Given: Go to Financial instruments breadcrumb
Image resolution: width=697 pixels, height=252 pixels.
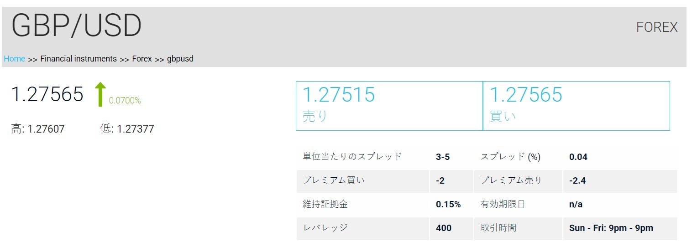Looking at the screenshot, I should click(x=79, y=59).
